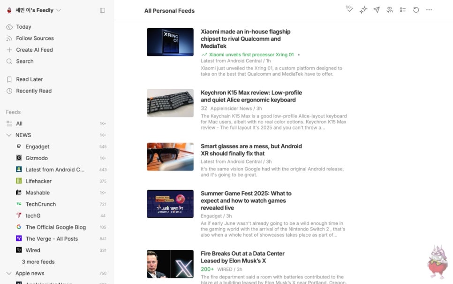Expand the 3 more feeds link
Image resolution: width=453 pixels, height=284 pixels.
coord(38,262)
